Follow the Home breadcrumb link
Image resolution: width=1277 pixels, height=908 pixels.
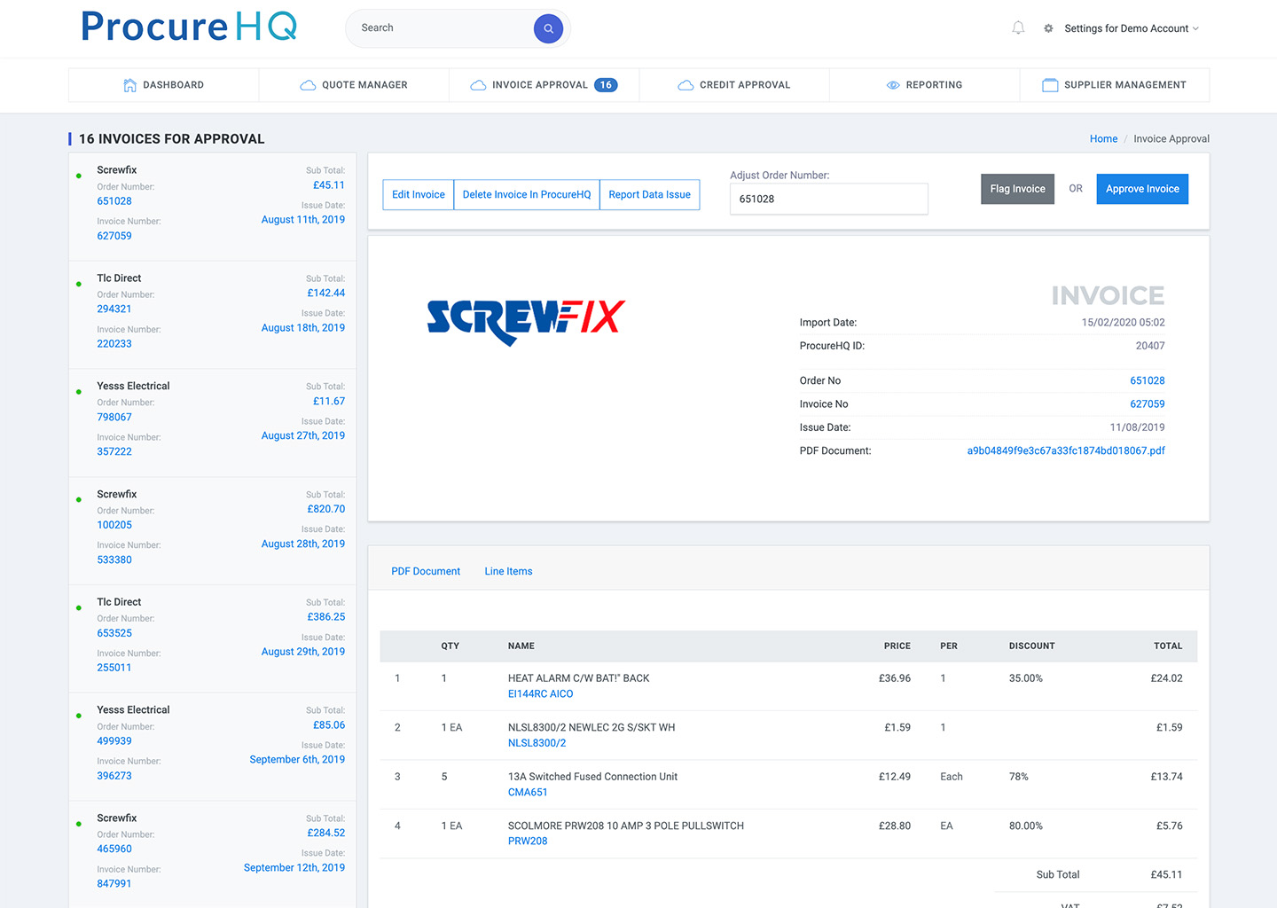(x=1103, y=139)
